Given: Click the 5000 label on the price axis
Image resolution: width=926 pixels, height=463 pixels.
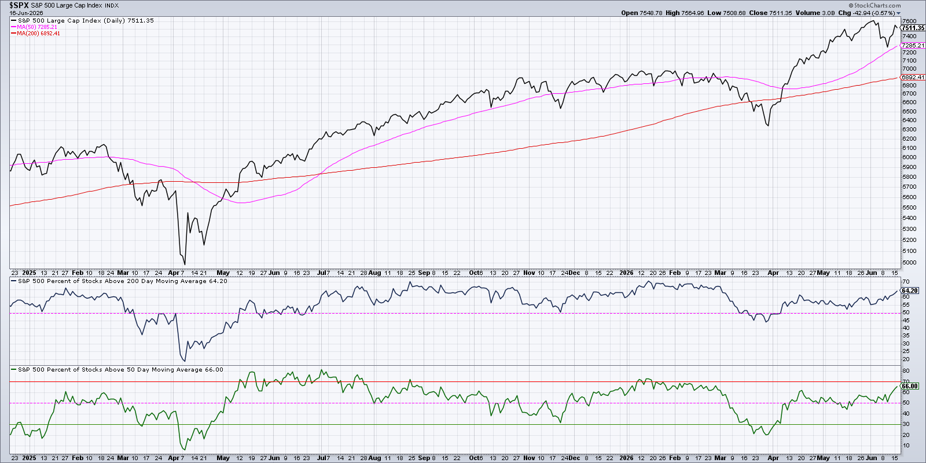Looking at the screenshot, I should pyautogui.click(x=908, y=262).
